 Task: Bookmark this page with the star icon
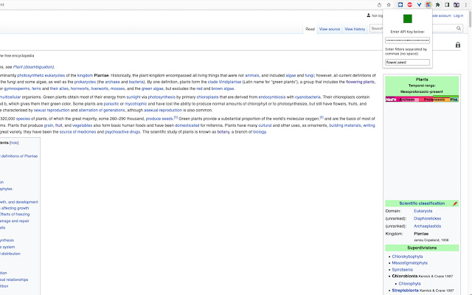coord(389,4)
